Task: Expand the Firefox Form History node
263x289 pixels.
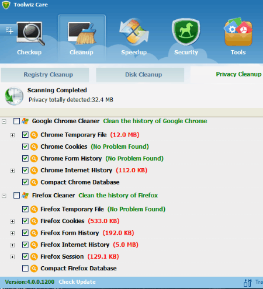Action: tap(12, 234)
